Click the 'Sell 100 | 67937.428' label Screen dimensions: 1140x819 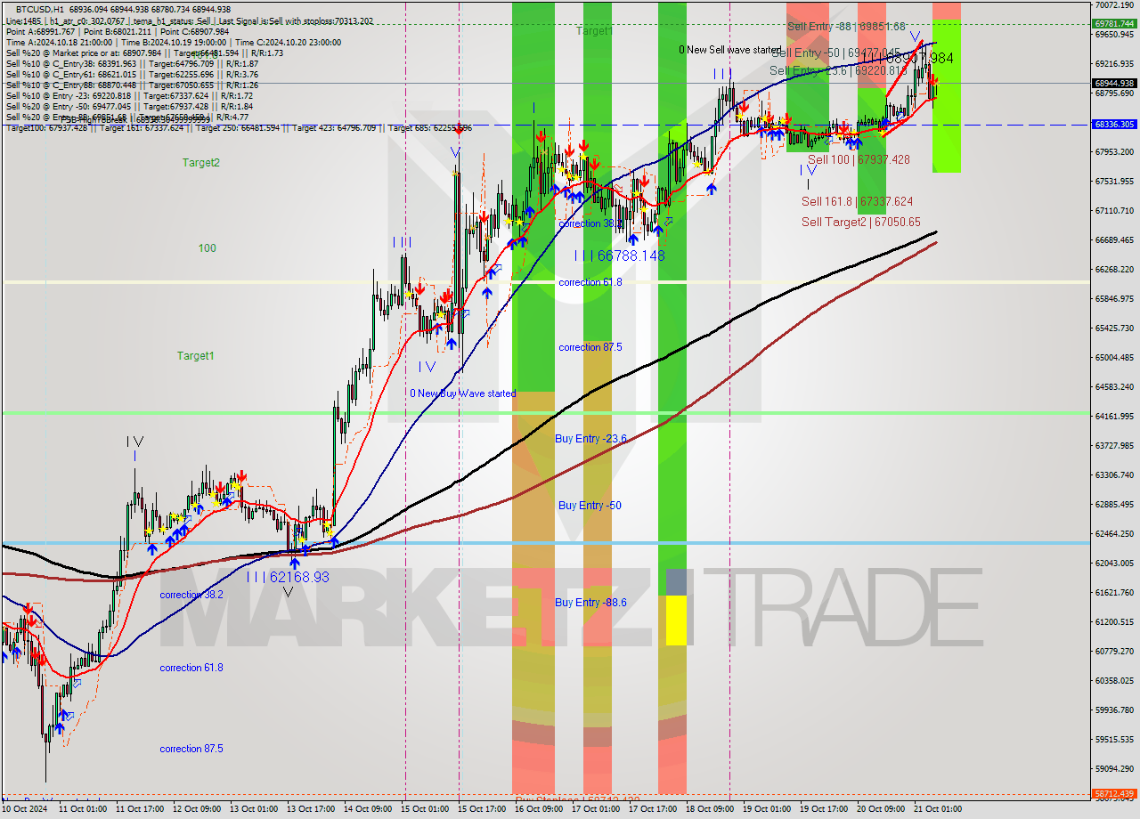point(859,159)
